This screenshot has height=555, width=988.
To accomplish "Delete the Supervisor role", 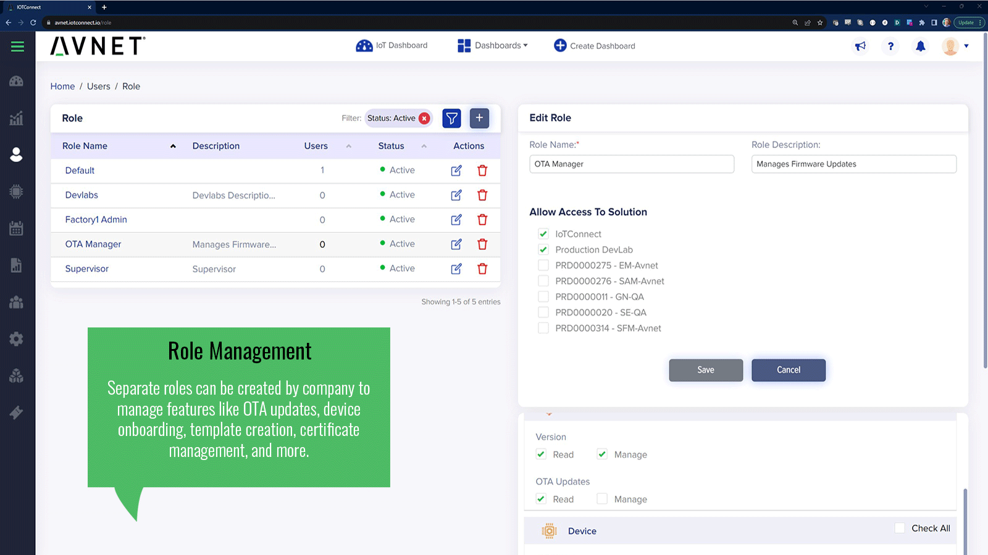I will [x=482, y=269].
